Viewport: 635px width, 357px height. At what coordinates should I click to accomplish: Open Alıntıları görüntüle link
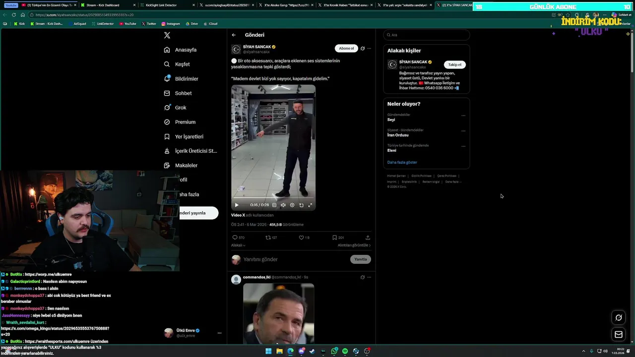(354, 245)
